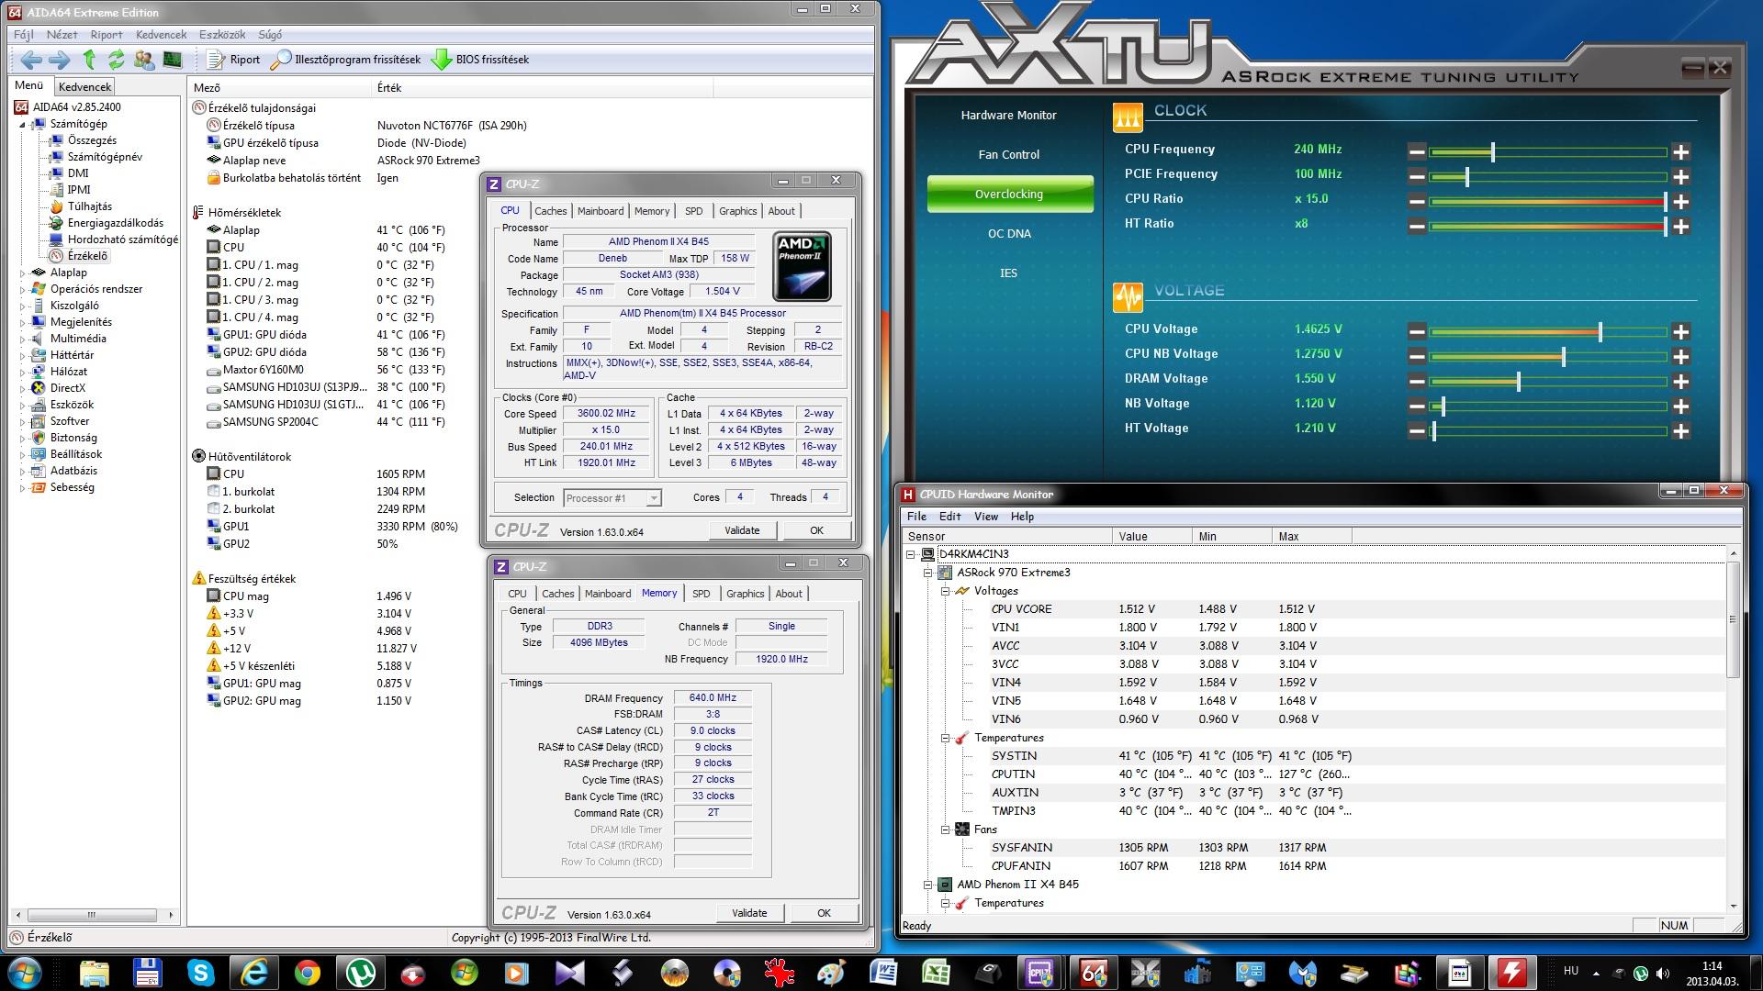Click Validate in the upper CPU-Z window
The width and height of the screenshot is (1763, 991).
[742, 530]
